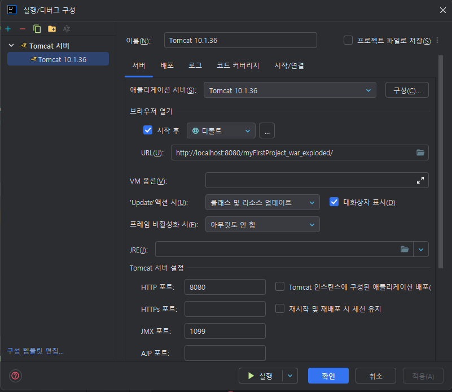Collapse the Tomcat 서버 tree node

11,46
